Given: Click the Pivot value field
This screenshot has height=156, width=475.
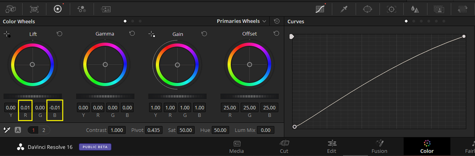Looking at the screenshot, I should pyautogui.click(x=153, y=130).
